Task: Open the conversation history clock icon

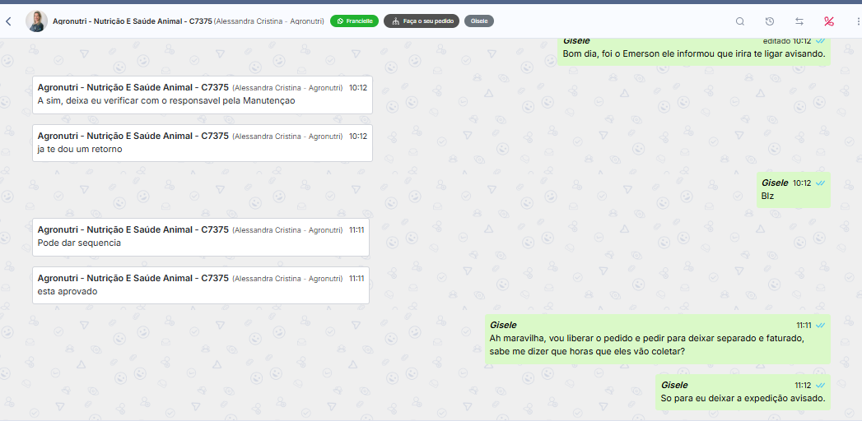Action: tap(770, 21)
